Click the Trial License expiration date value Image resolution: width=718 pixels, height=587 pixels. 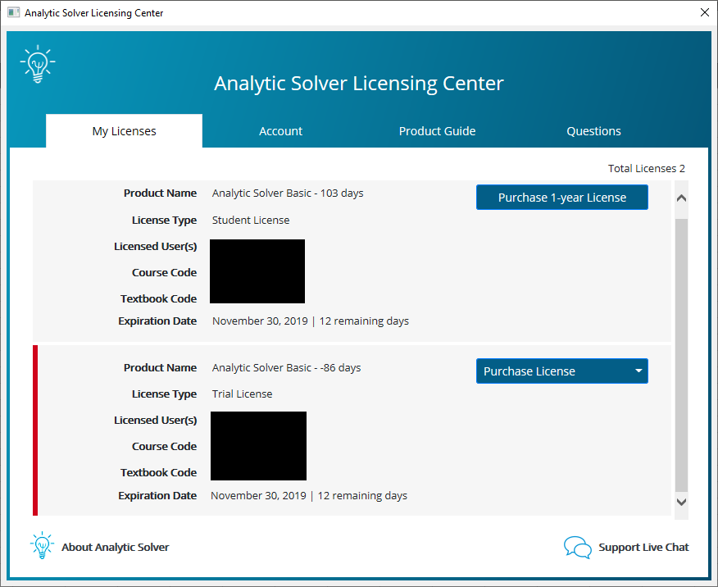[x=309, y=495]
